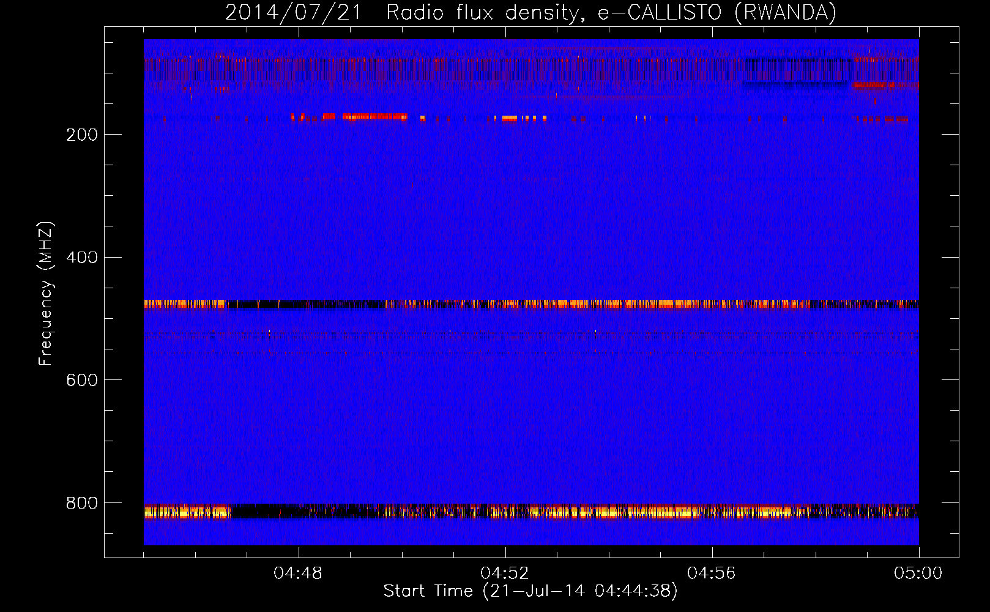Select the 600 frequency tick label
The image size is (990, 612).
point(82,380)
